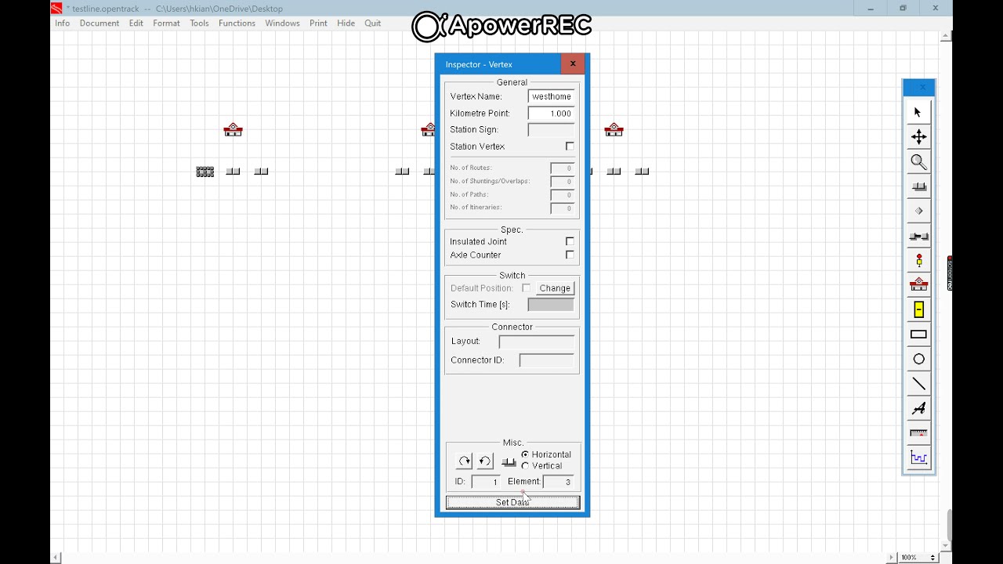The height and width of the screenshot is (564, 1003).
Task: Select the four-arrow move tool
Action: (918, 137)
